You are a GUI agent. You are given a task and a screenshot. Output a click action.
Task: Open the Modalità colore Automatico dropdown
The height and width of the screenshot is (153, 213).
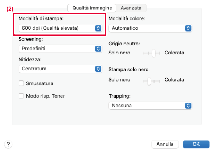(x=150, y=28)
